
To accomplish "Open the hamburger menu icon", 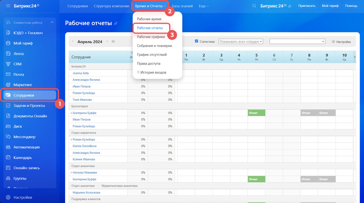I will tap(8, 6).
